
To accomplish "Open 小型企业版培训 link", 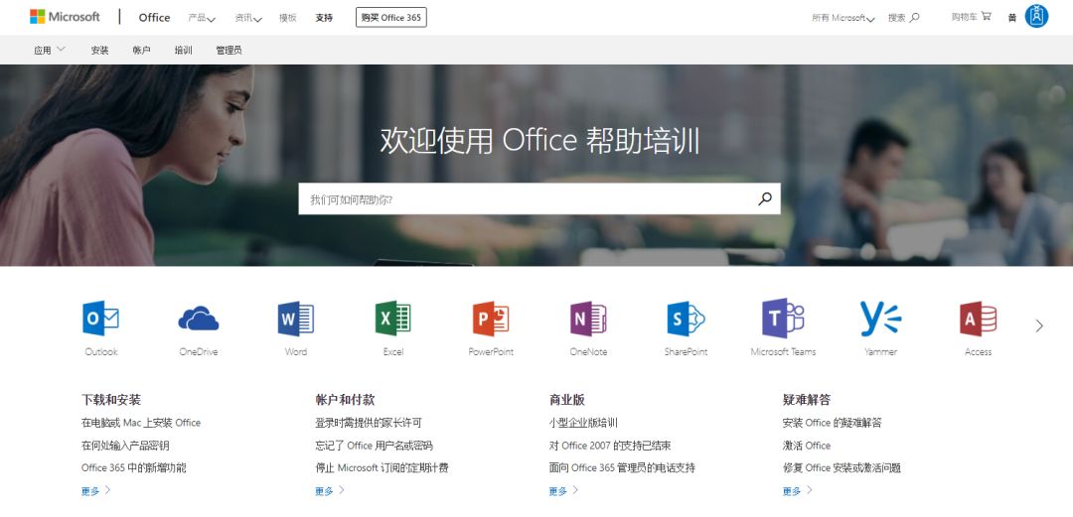I will [x=583, y=423].
